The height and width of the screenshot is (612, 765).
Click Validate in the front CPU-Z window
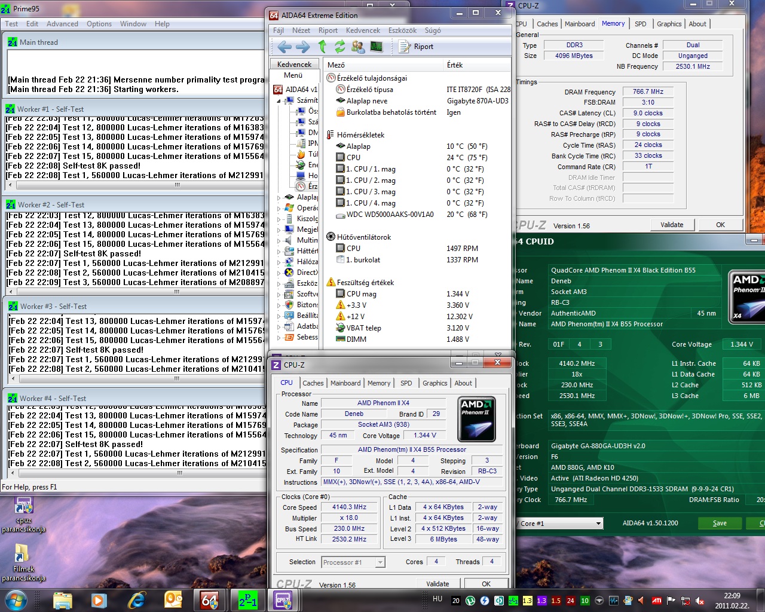[x=437, y=584]
